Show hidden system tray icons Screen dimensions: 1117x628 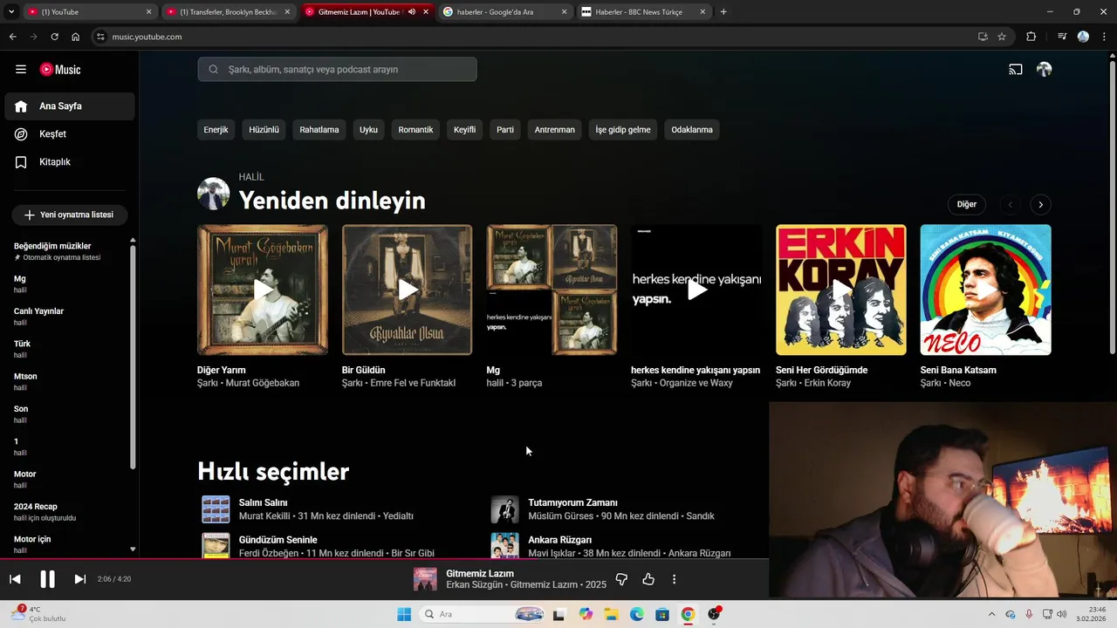[991, 614]
